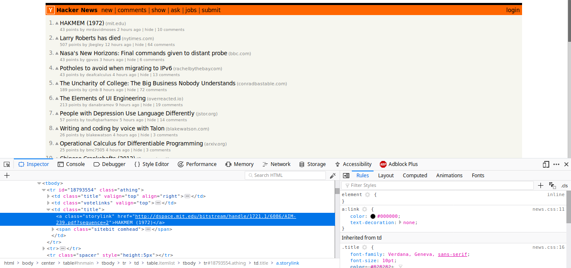
Task: Open the Accessibility tab
Action: pyautogui.click(x=353, y=164)
